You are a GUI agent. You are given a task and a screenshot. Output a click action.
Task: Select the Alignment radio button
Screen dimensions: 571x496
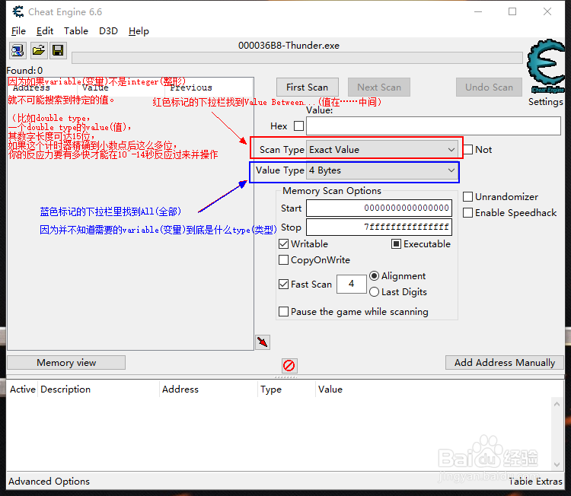[x=374, y=276]
